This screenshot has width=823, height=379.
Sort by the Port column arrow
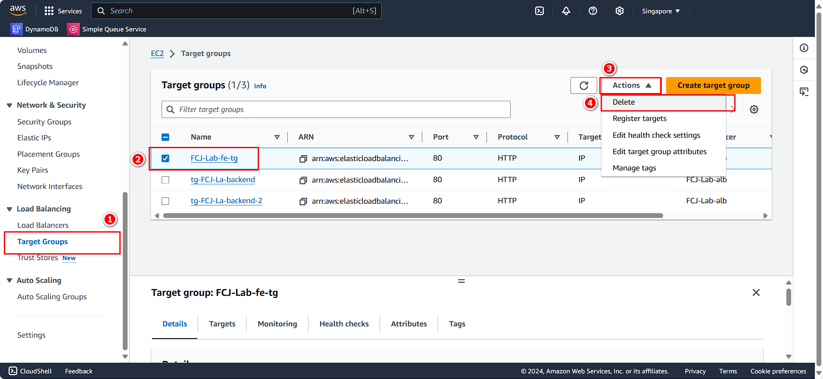coord(476,137)
